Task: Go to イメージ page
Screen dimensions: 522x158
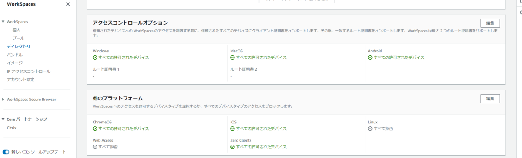Action: pyautogui.click(x=15, y=63)
